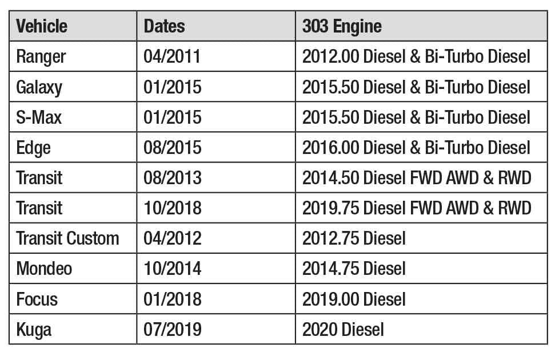This screenshot has width=555, height=357.
Task: Click the 10/2018 date cell
Action: pyautogui.click(x=173, y=208)
